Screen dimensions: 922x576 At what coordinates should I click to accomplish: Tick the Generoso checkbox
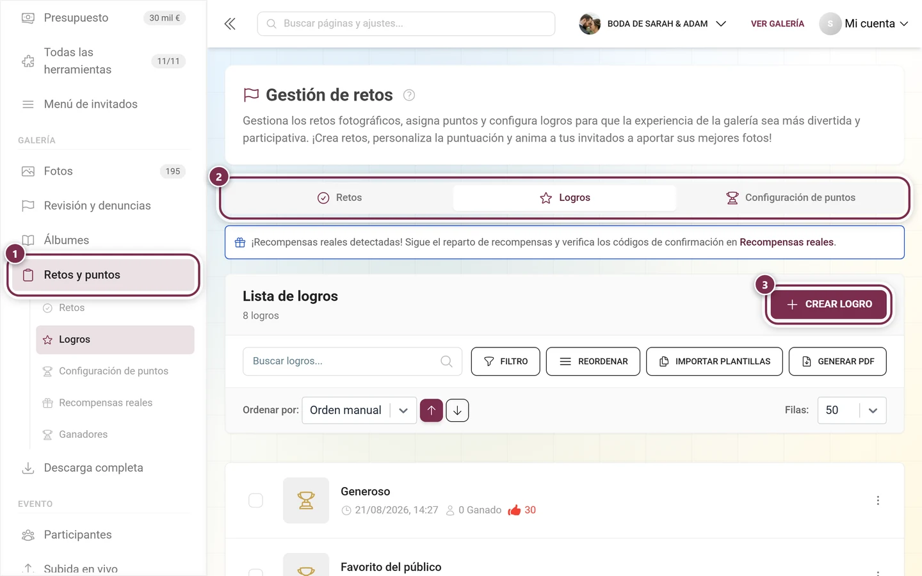tap(255, 500)
